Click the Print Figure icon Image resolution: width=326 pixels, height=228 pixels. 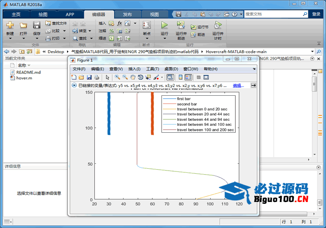(x=97, y=78)
